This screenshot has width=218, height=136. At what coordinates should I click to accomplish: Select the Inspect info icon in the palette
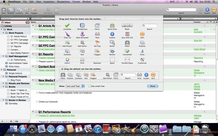pos(112,34)
